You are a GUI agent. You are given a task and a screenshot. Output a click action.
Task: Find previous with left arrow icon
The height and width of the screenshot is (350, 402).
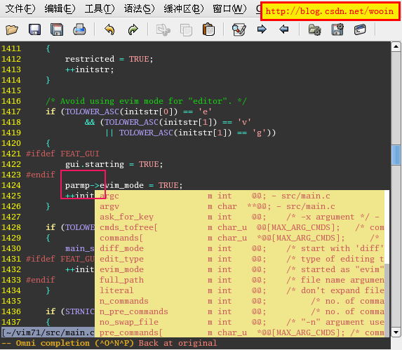point(284,29)
